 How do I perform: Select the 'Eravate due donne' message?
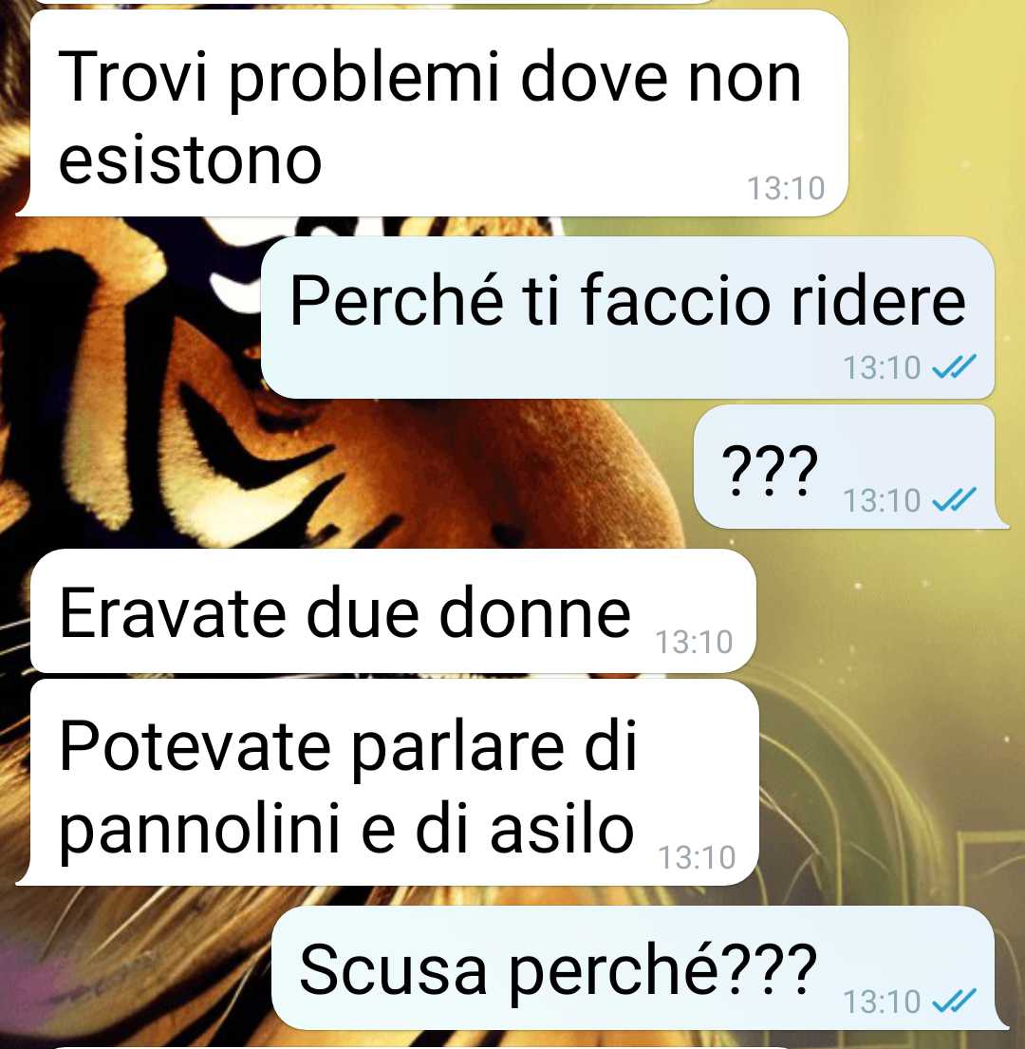coord(393,610)
